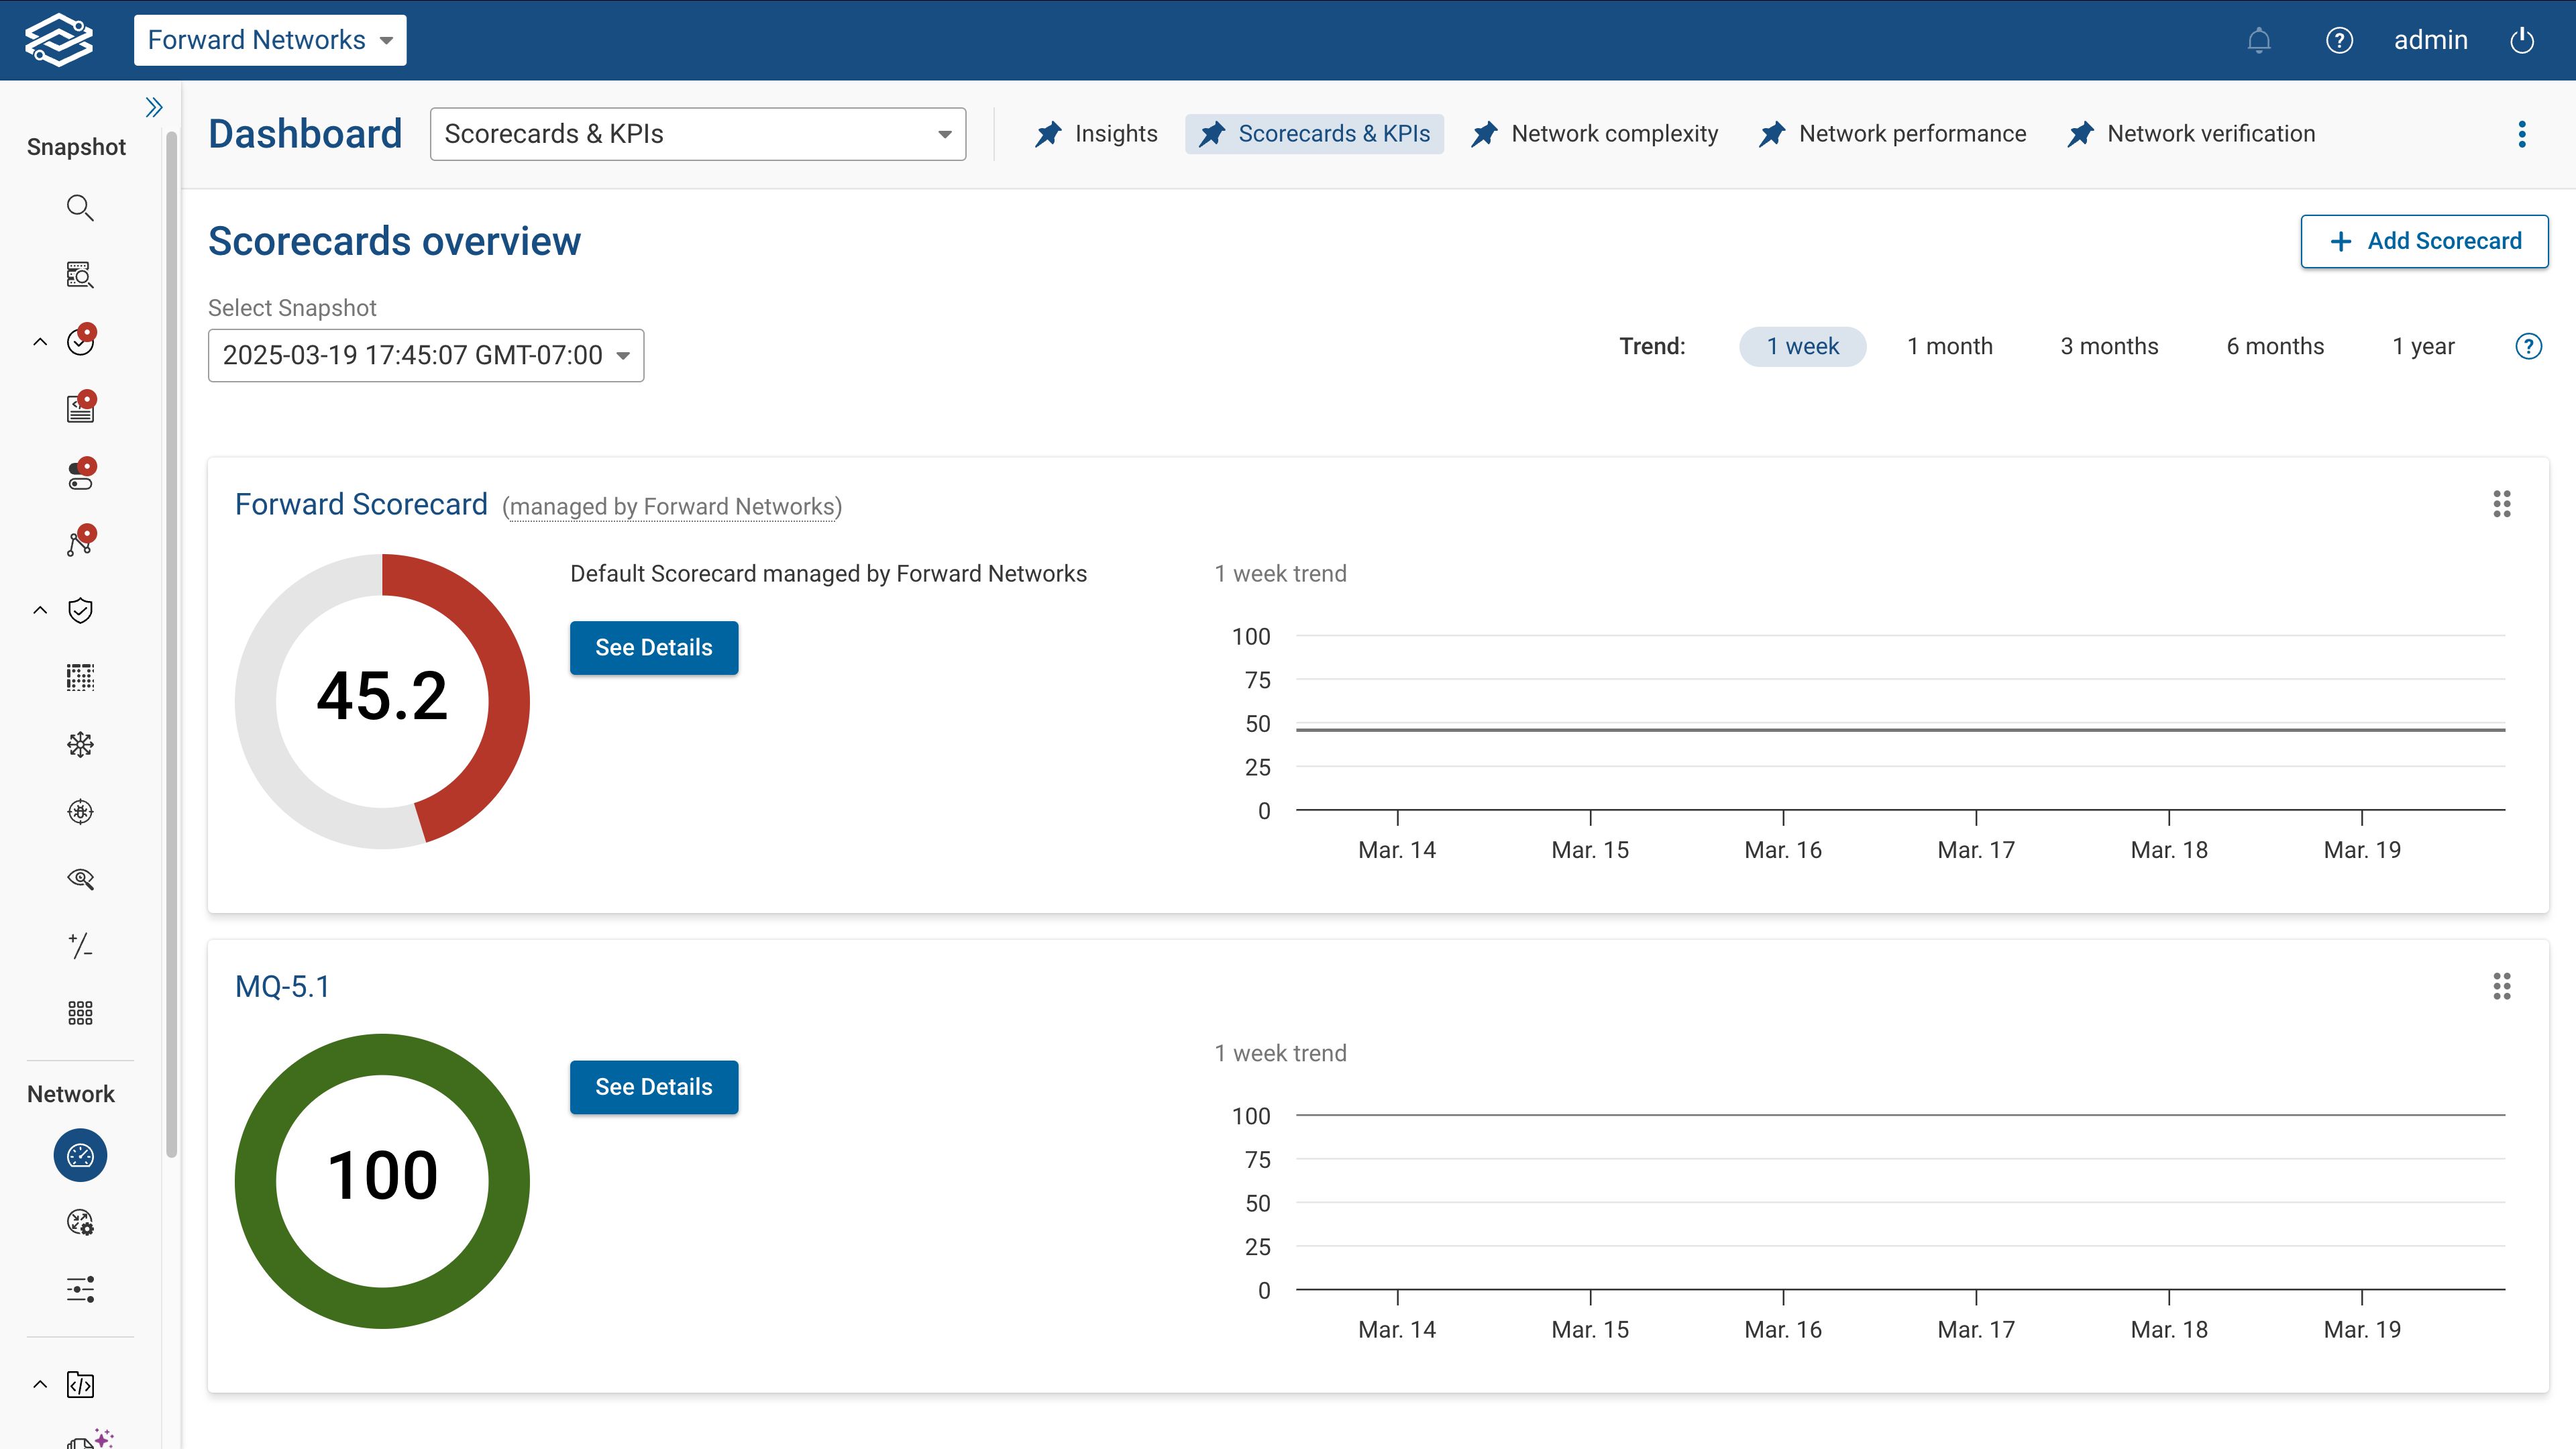Select the 1 month trend option
The image size is (2576, 1449).
(x=1949, y=346)
